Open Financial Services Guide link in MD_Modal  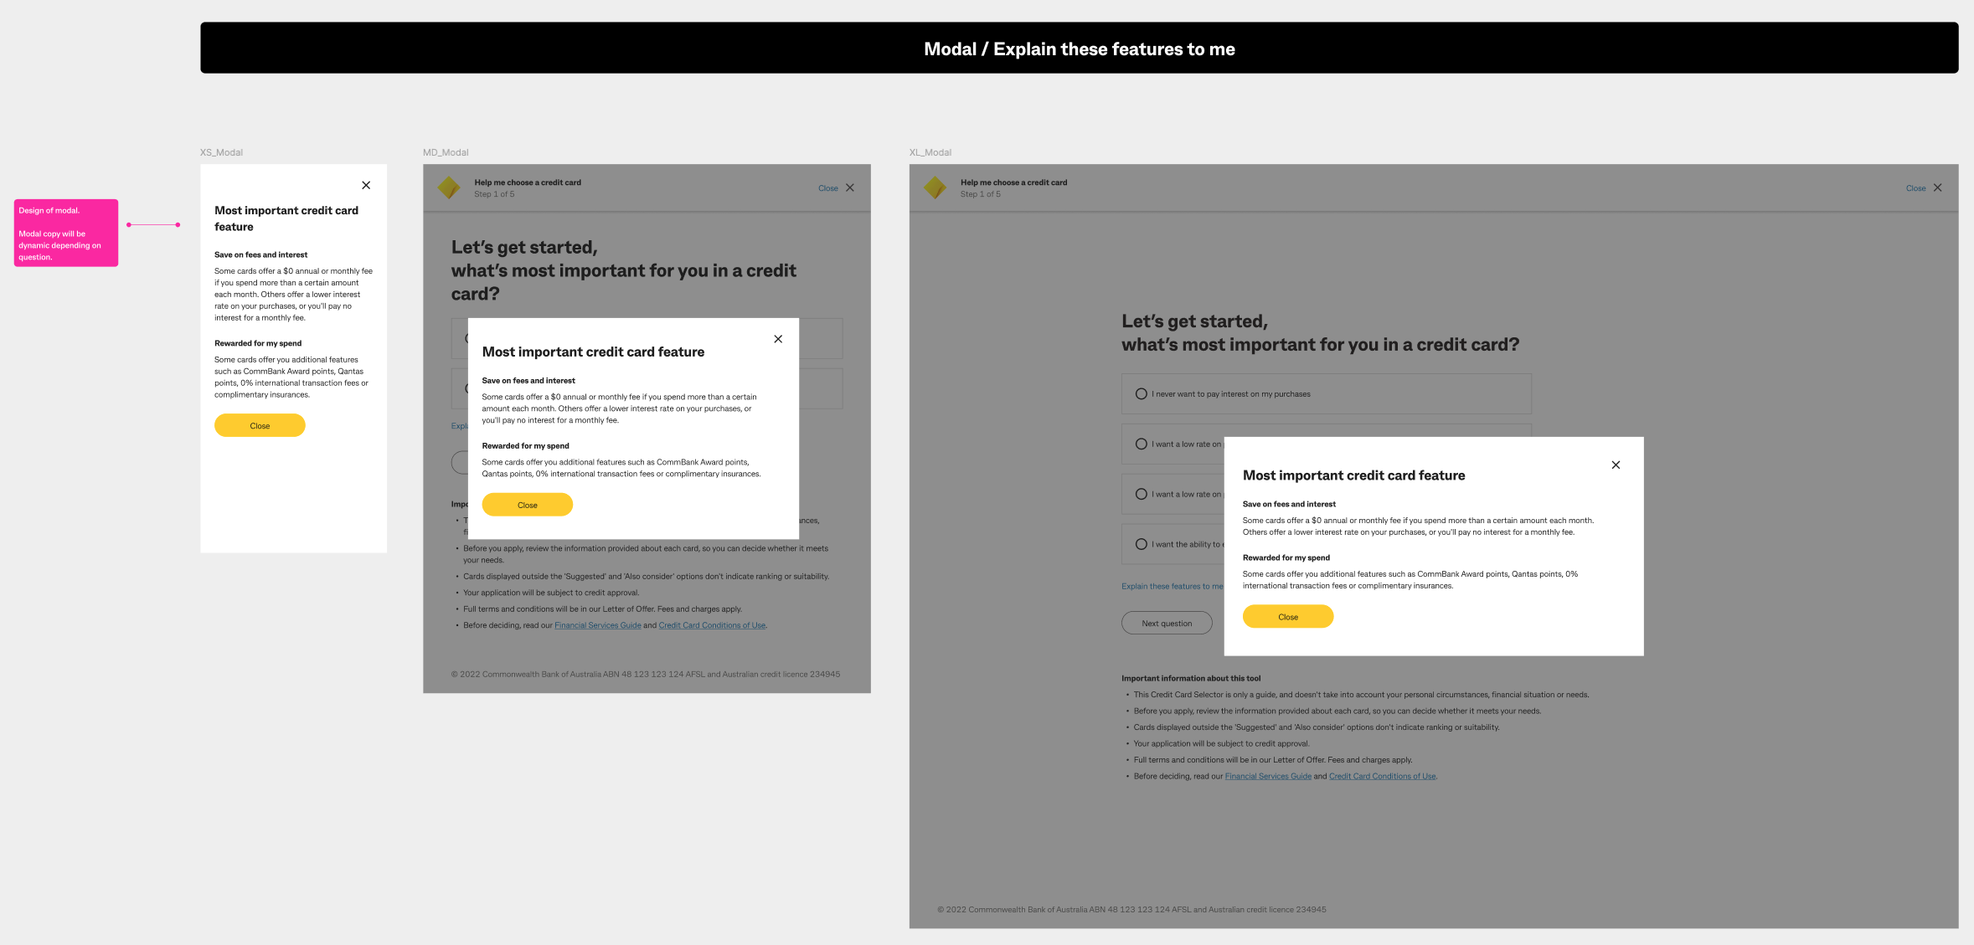click(597, 625)
